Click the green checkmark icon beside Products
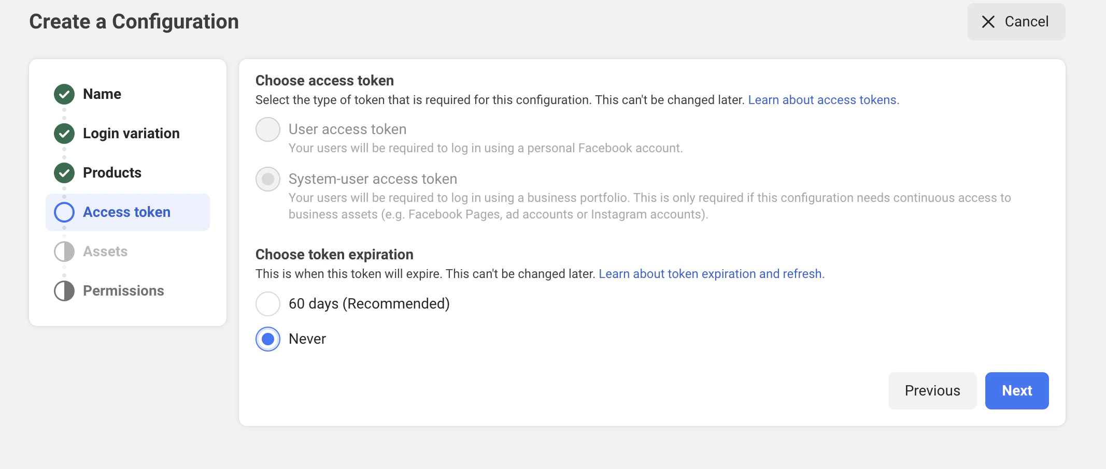1106x469 pixels. pyautogui.click(x=64, y=173)
